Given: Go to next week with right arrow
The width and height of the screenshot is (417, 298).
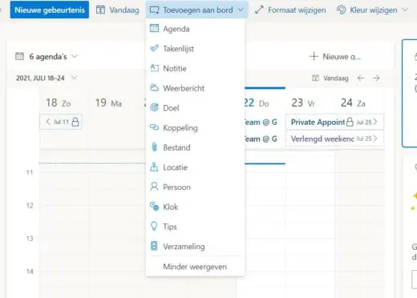Looking at the screenshot, I should coord(376,78).
